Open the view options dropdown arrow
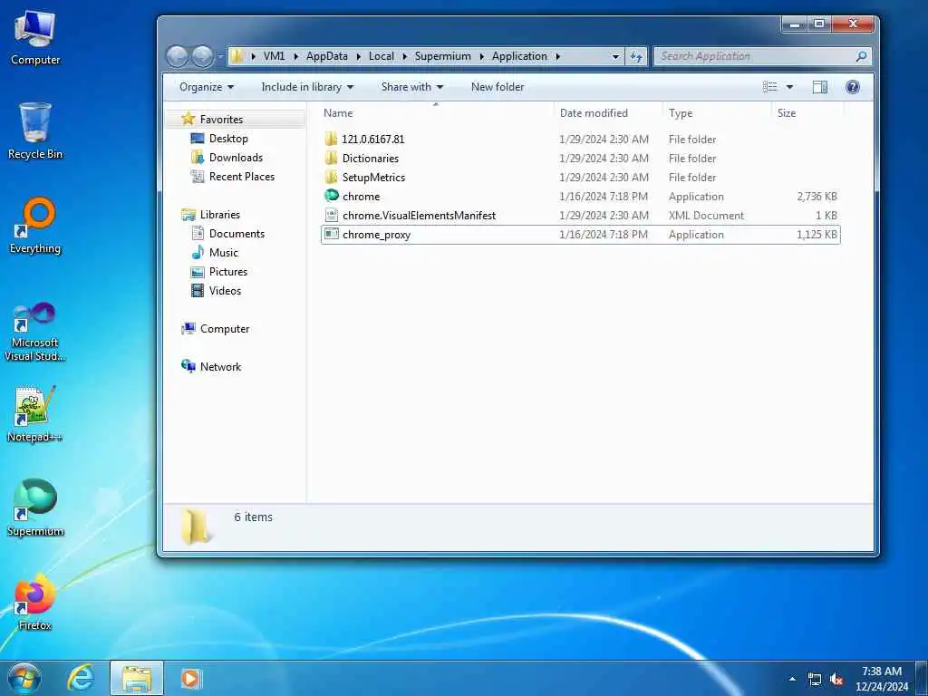This screenshot has width=928, height=696. click(x=789, y=87)
